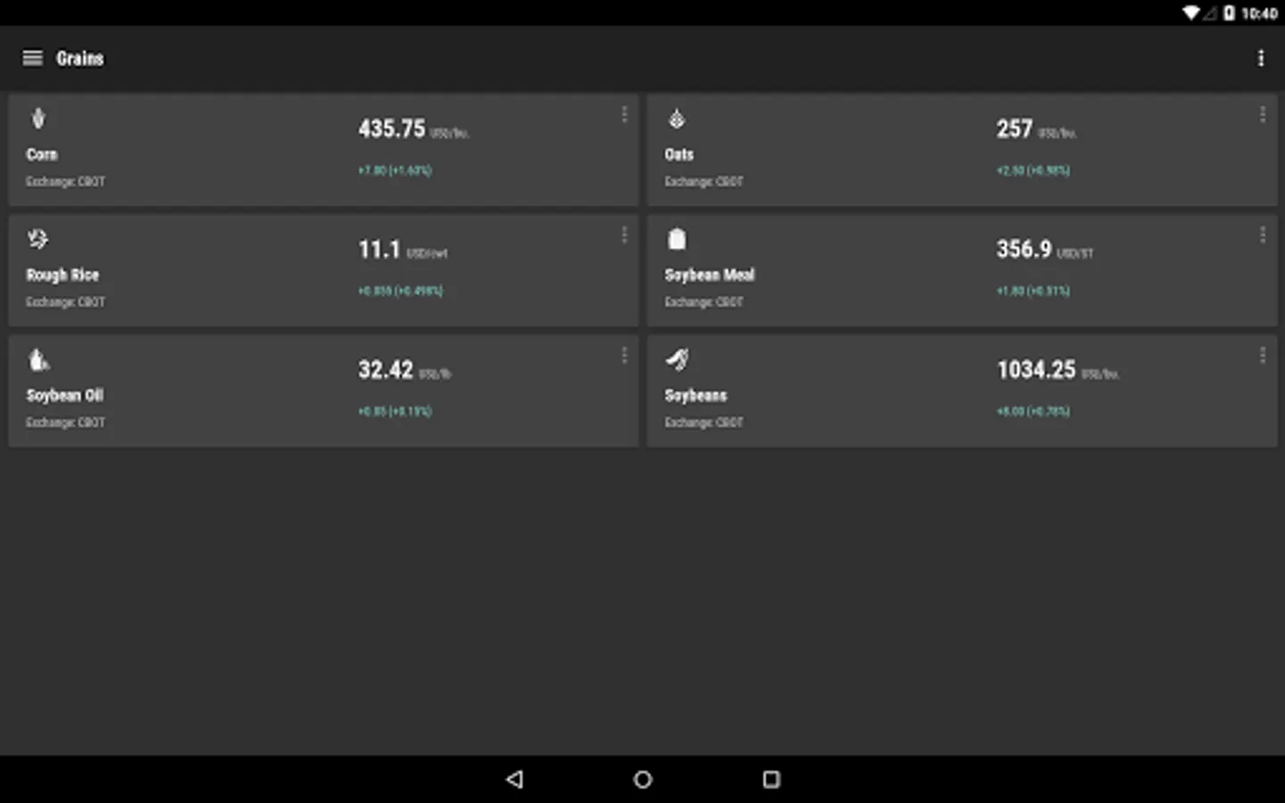Select the Exchange: CBOT text under Soybeans
1285x803 pixels.
click(x=704, y=422)
